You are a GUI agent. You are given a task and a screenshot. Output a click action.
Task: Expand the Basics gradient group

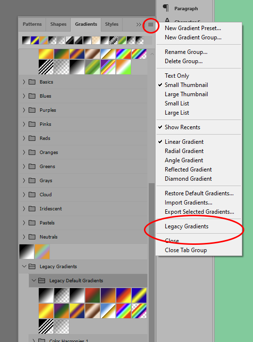(24, 82)
